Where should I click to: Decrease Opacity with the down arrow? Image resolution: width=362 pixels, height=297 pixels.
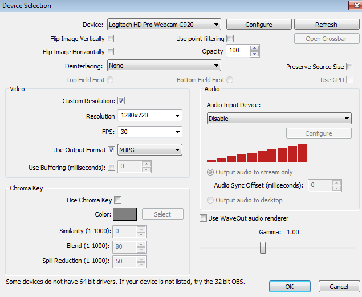[x=255, y=54]
